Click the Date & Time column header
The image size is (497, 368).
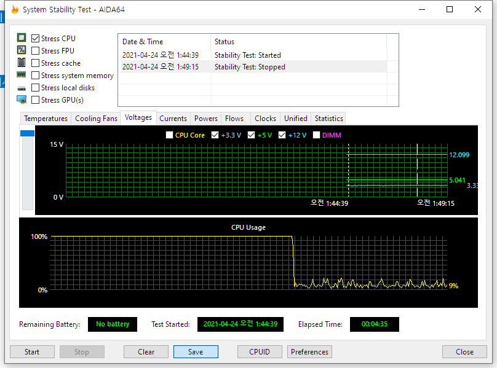pos(164,42)
